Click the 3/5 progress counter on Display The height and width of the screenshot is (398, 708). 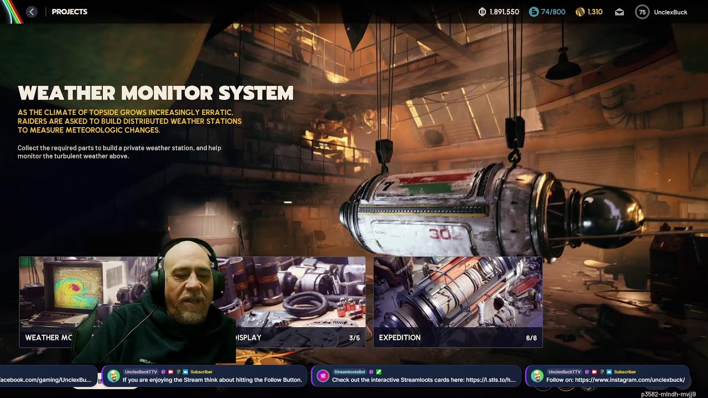pyautogui.click(x=355, y=338)
